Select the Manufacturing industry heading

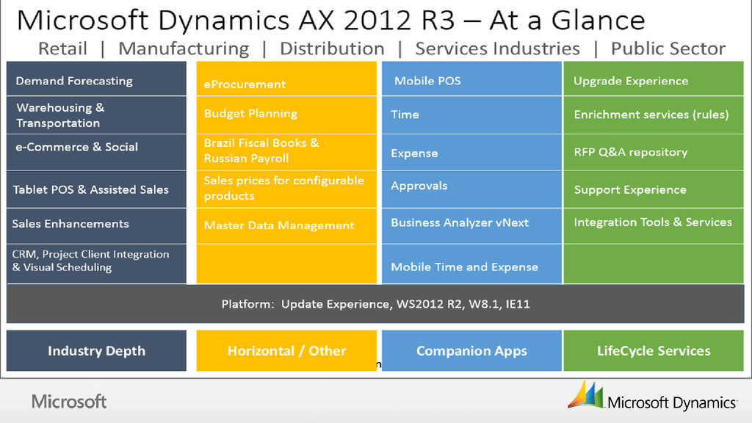click(184, 49)
